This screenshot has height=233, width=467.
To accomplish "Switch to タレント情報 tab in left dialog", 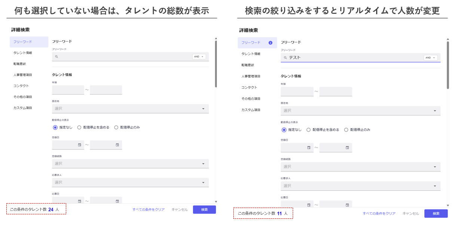I will 23,53.
